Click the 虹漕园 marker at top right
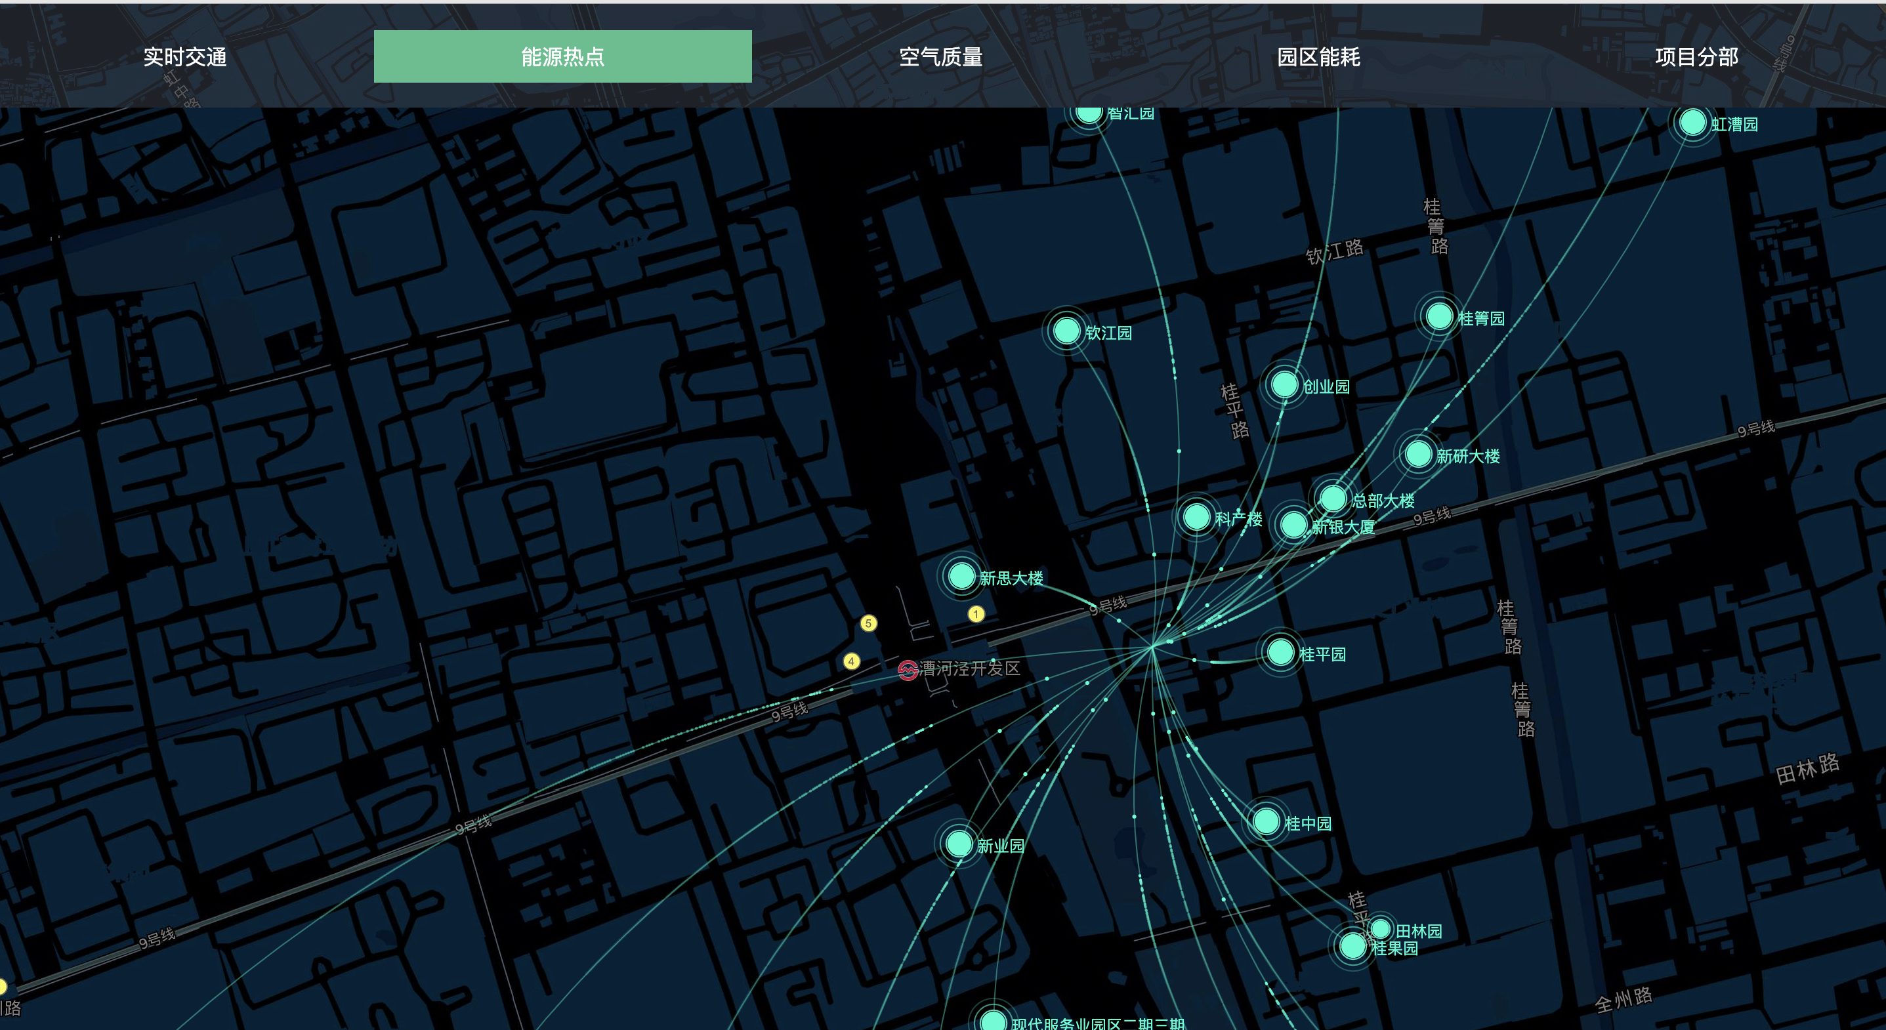 click(x=1692, y=122)
